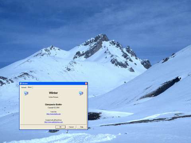Click the Gianpaolo Bottin author name

click(53, 104)
